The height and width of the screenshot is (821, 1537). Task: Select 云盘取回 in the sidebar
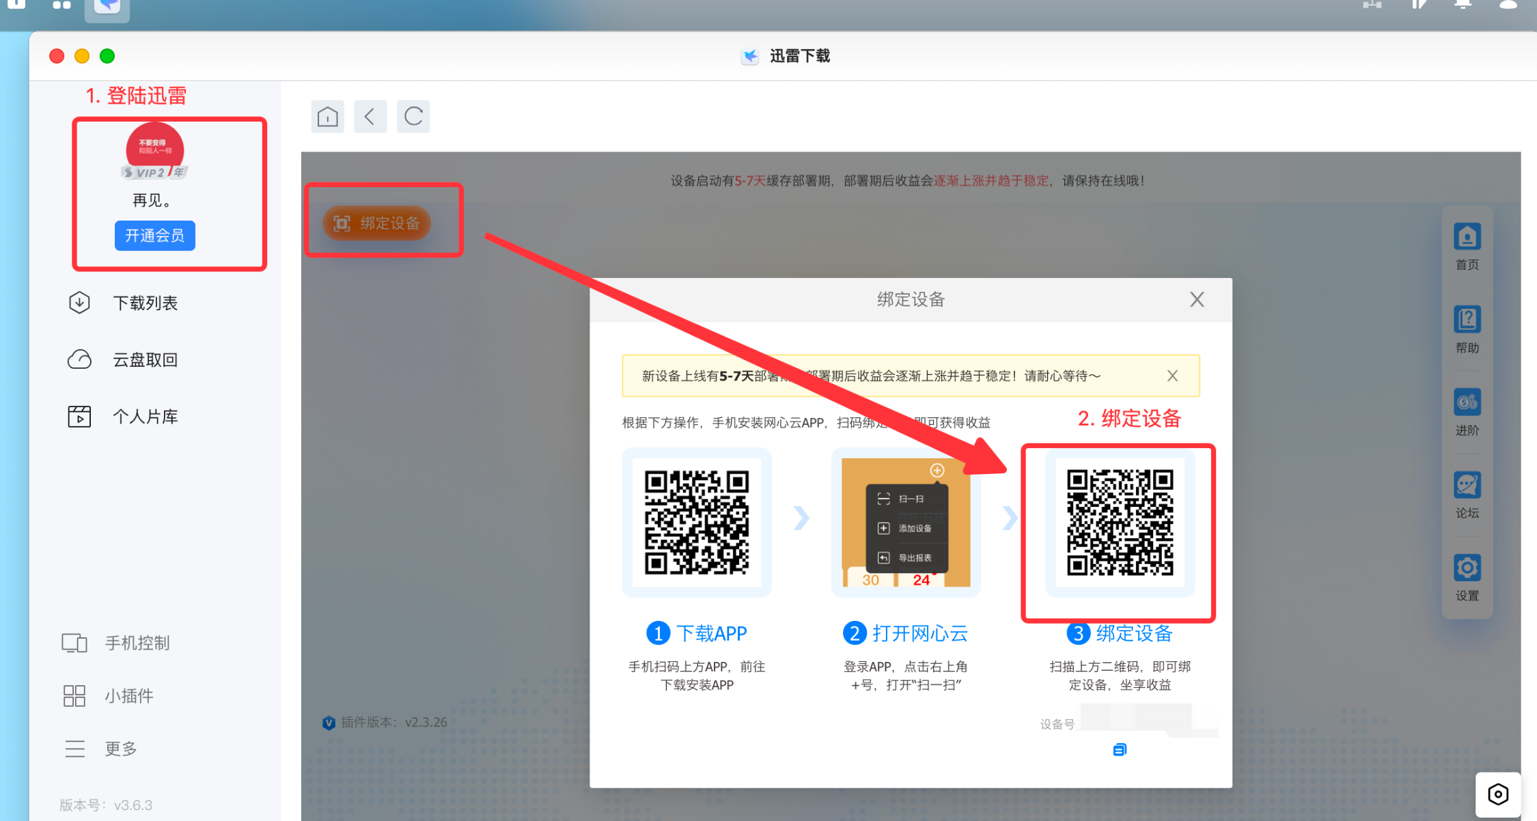144,359
